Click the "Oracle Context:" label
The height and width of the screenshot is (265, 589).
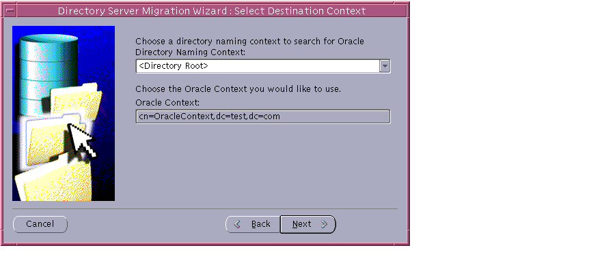click(x=167, y=103)
